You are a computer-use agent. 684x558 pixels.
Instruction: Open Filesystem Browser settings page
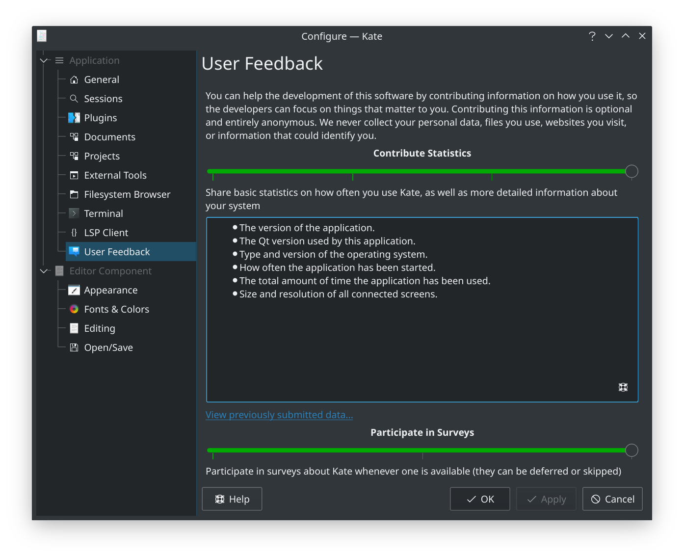131,194
